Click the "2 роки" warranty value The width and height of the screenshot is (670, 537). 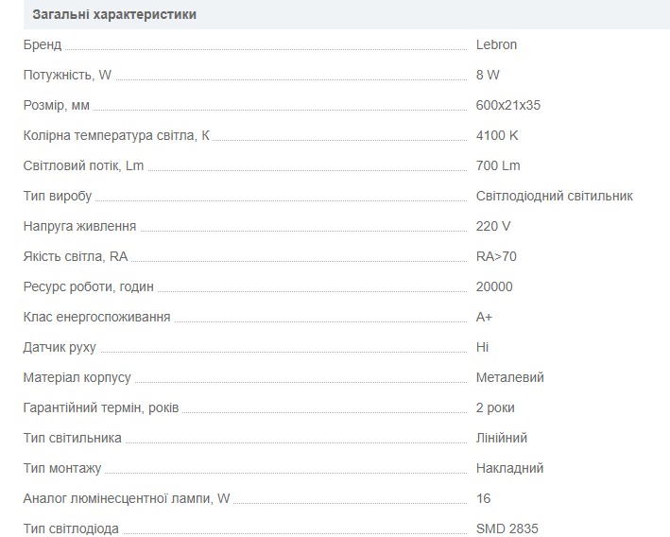point(495,407)
